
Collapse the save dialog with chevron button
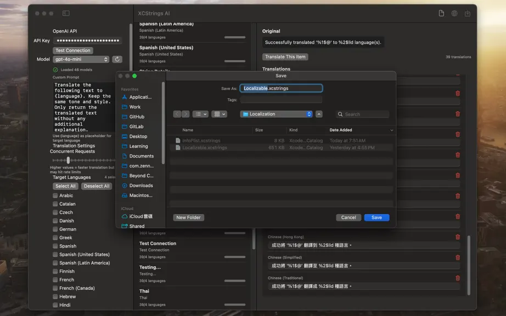pyautogui.click(x=319, y=114)
